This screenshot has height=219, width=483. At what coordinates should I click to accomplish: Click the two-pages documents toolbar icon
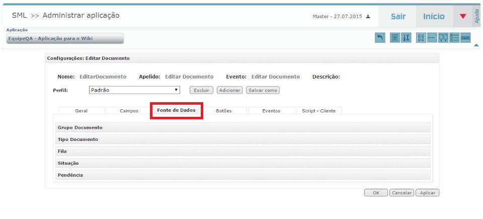pos(443,38)
